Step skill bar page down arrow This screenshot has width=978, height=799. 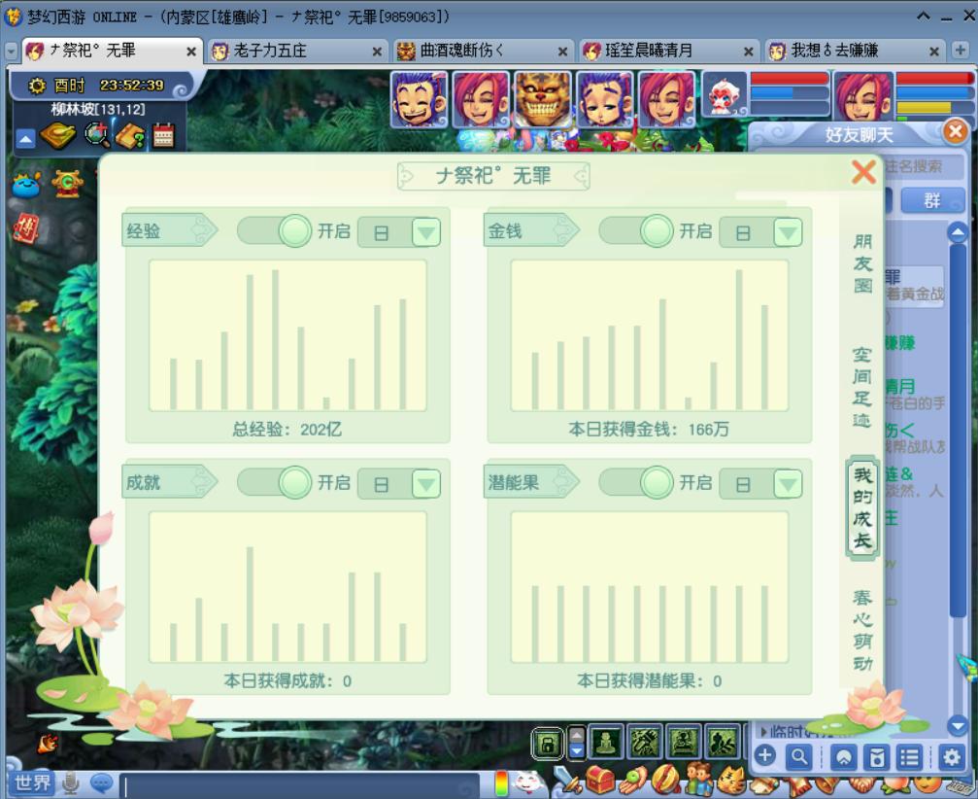click(x=577, y=751)
